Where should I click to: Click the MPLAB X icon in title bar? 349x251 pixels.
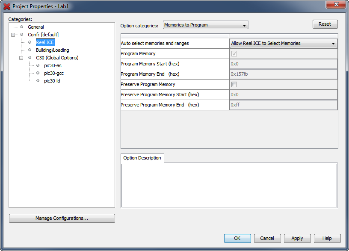pyautogui.click(x=7, y=6)
